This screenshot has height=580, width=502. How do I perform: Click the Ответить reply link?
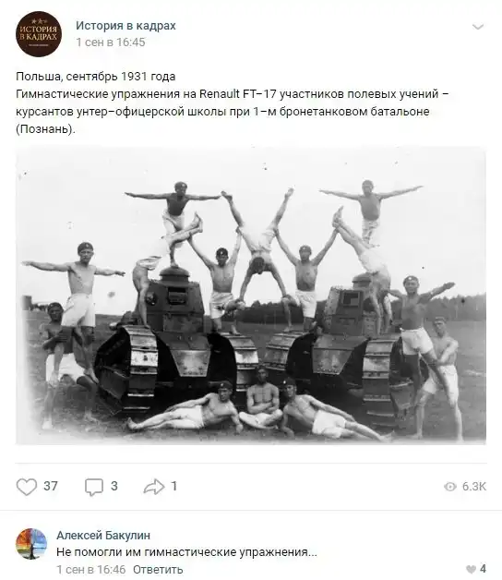coord(158,569)
